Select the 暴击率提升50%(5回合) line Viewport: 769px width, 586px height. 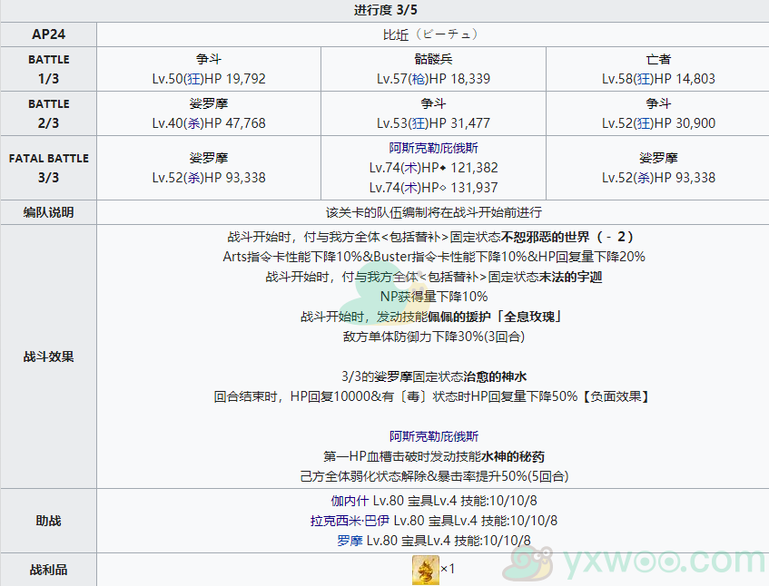coord(434,476)
